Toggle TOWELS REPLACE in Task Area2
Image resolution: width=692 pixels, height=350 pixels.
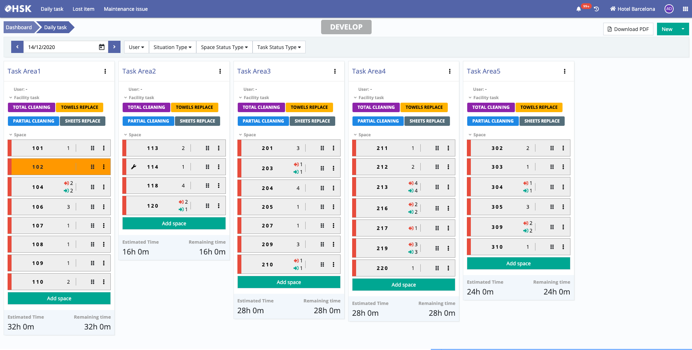tap(194, 107)
